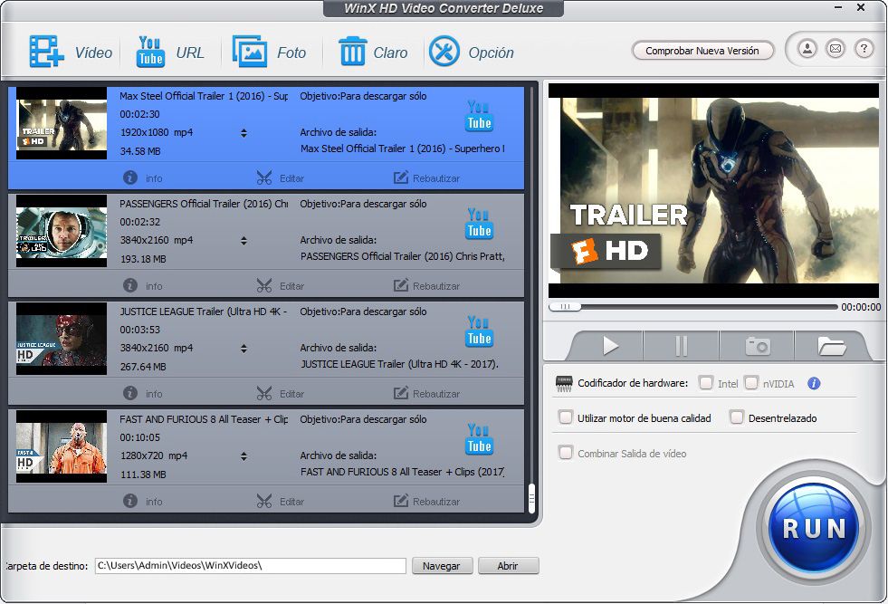Click the Navegar button

pyautogui.click(x=442, y=566)
